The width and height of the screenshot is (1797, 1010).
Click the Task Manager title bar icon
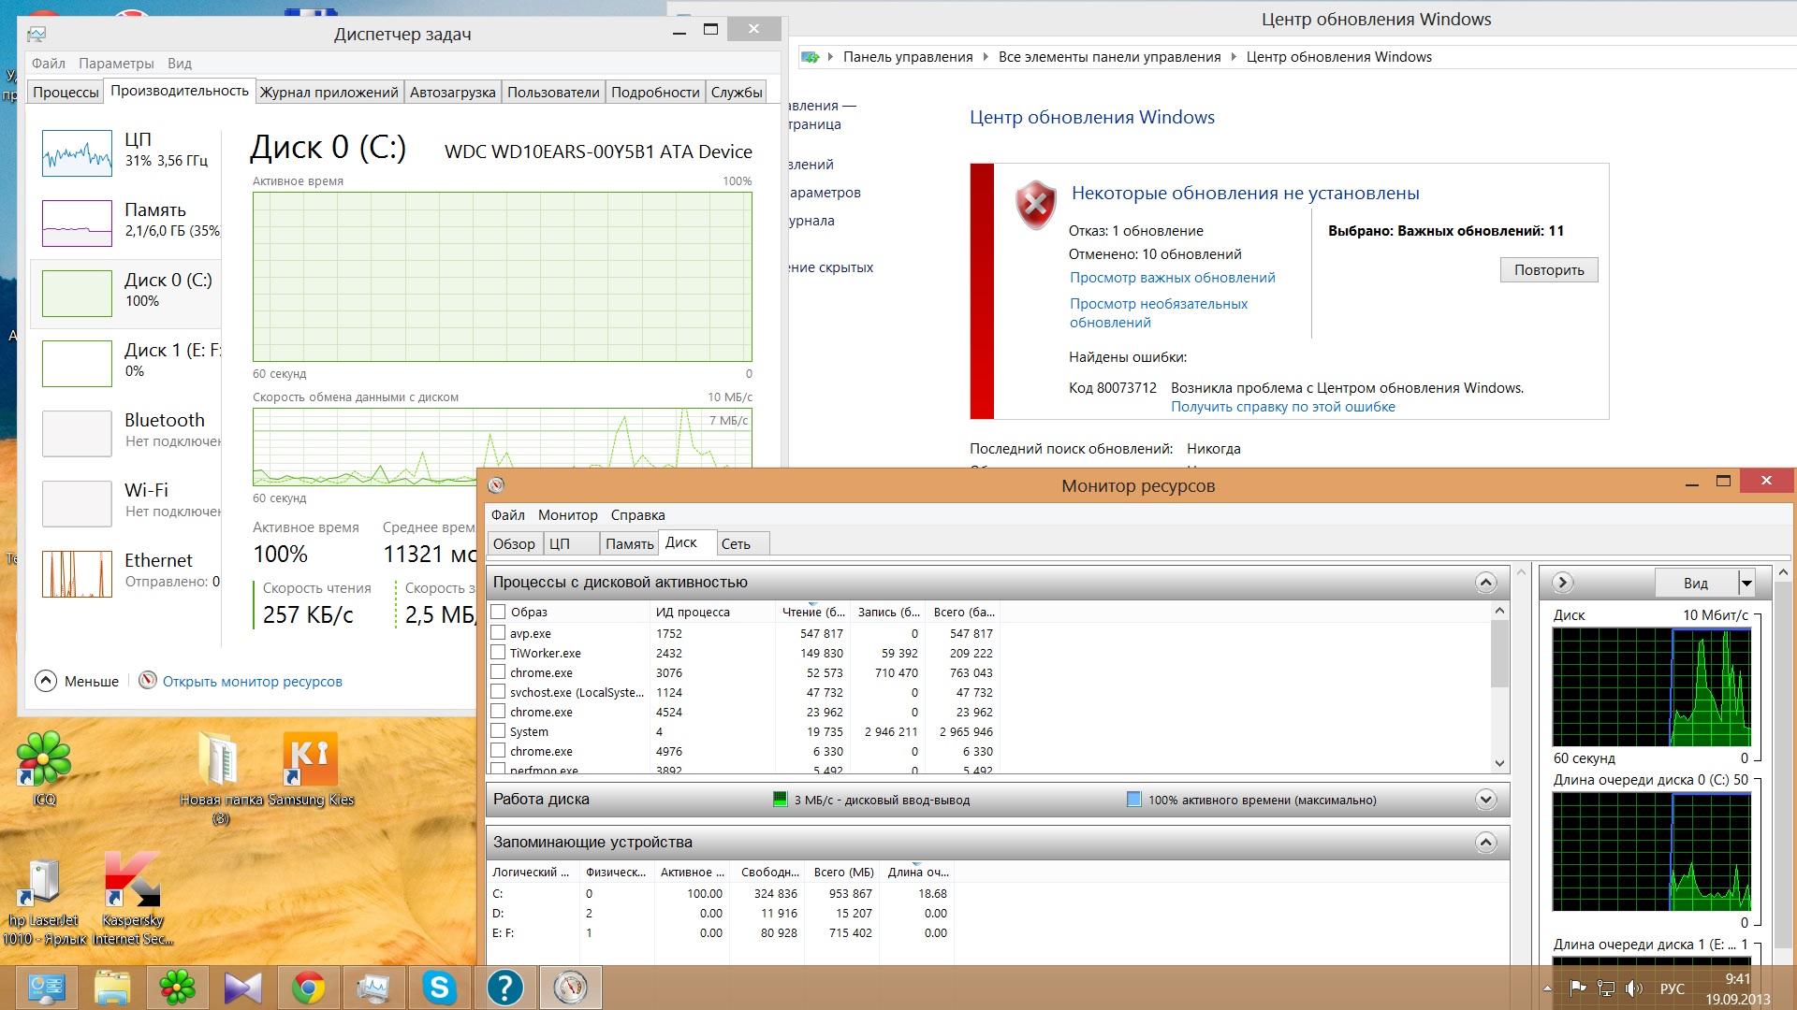37,34
